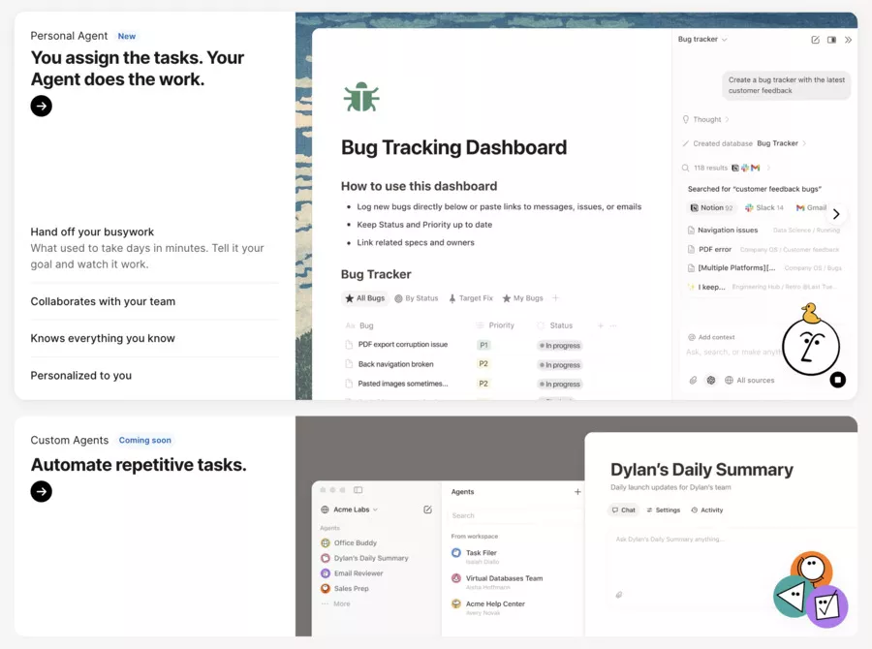872x649 pixels.
Task: Click the Office Buddy agent icon
Action: [326, 542]
